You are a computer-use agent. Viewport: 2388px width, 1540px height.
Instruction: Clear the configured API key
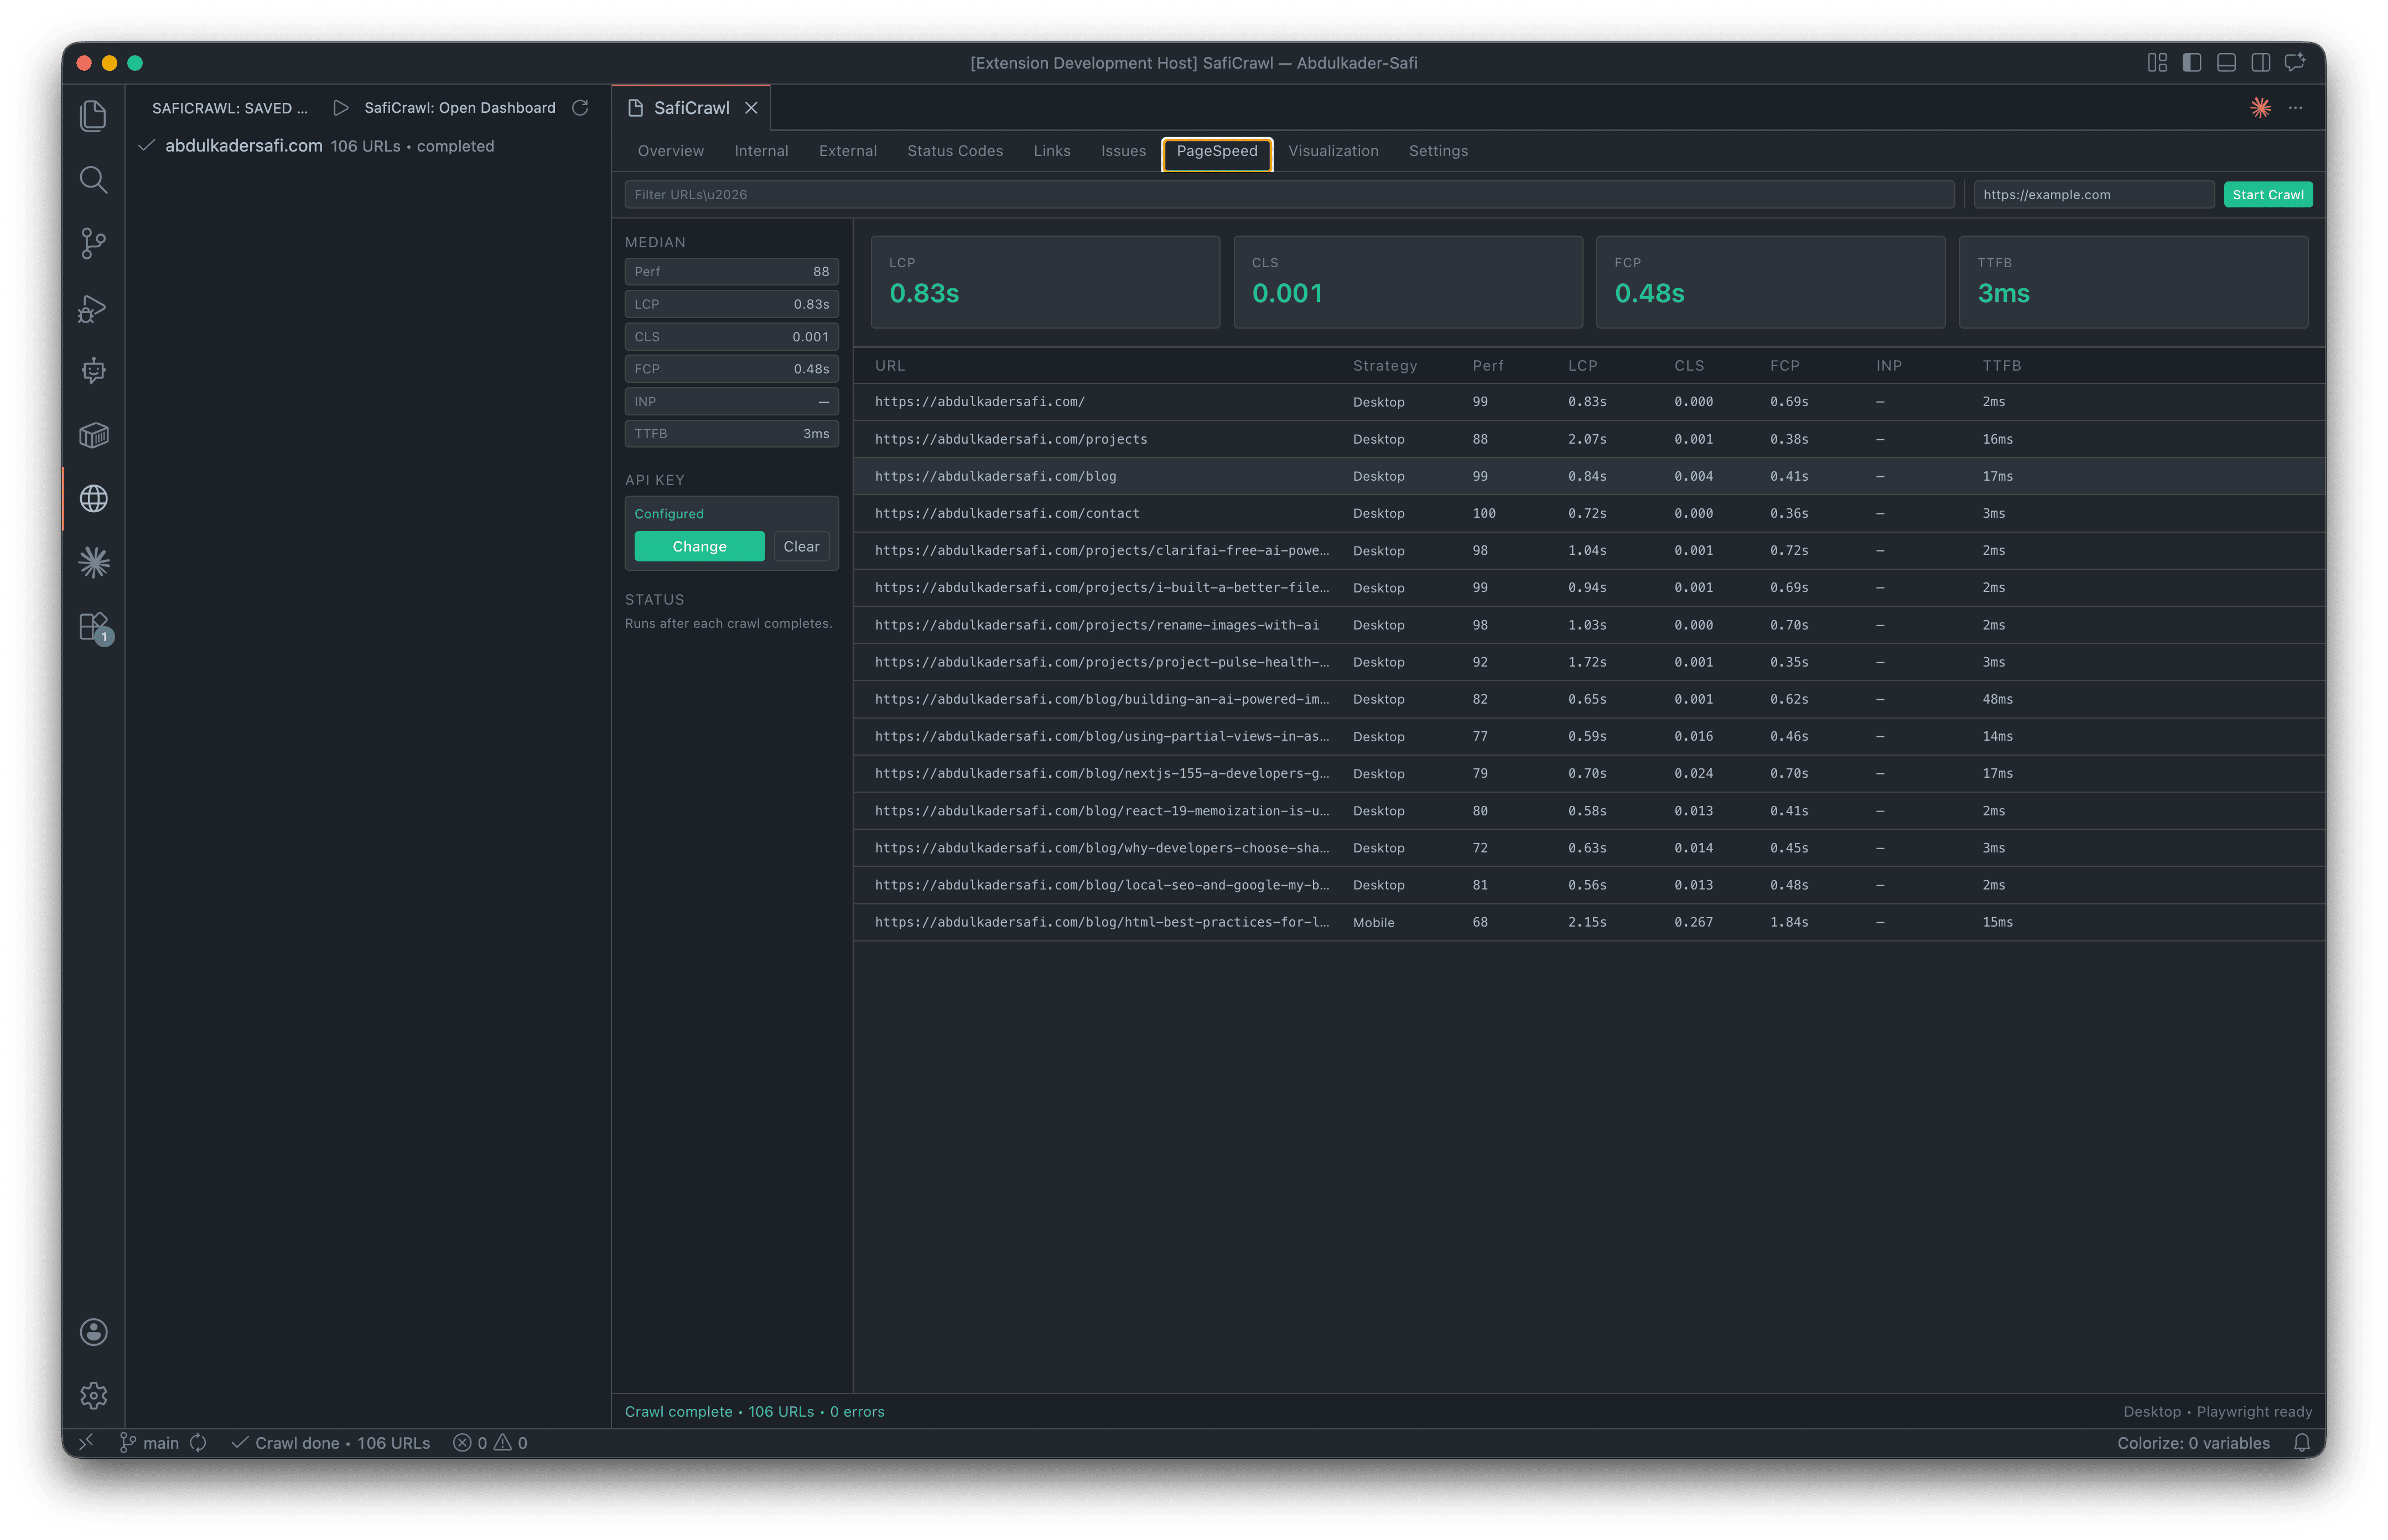coord(801,546)
